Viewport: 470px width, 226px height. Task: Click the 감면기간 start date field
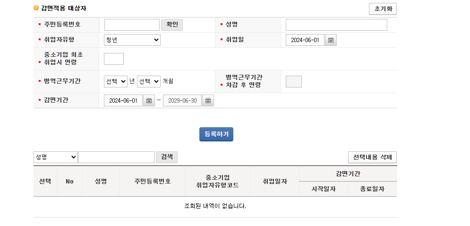coord(123,101)
